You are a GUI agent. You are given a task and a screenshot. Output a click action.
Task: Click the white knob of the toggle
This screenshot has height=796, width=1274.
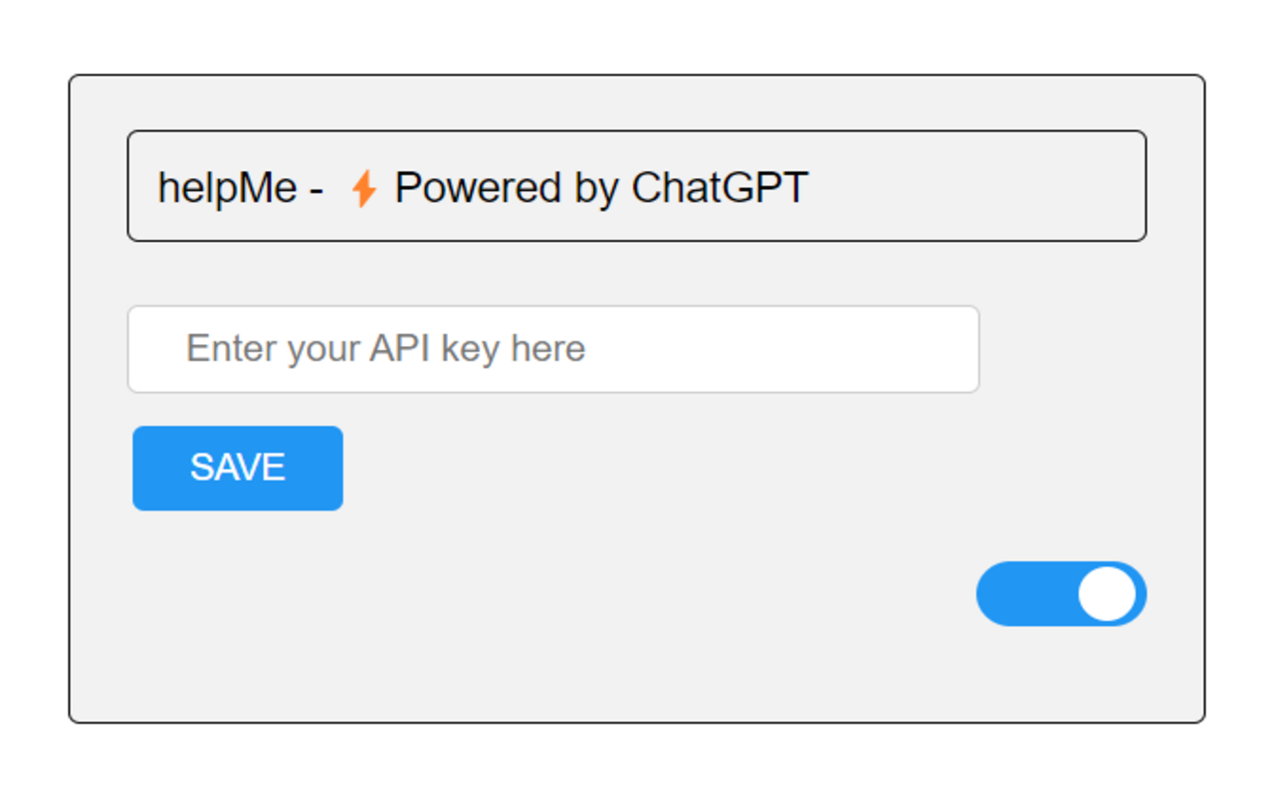point(1108,593)
